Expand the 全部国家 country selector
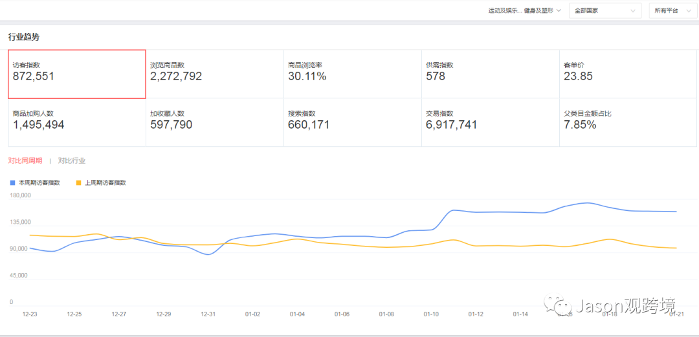This screenshot has width=699, height=337. point(604,11)
